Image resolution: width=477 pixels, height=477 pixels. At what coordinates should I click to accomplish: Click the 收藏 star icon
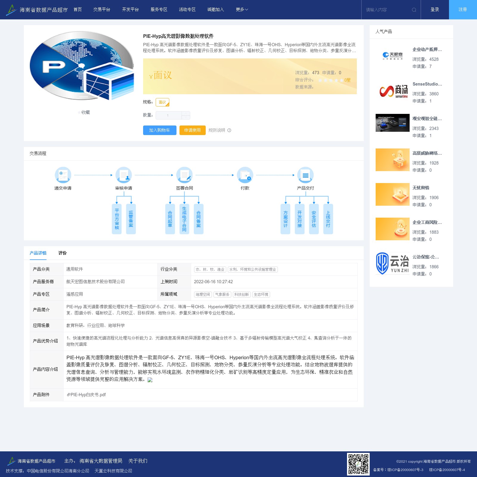pos(79,112)
